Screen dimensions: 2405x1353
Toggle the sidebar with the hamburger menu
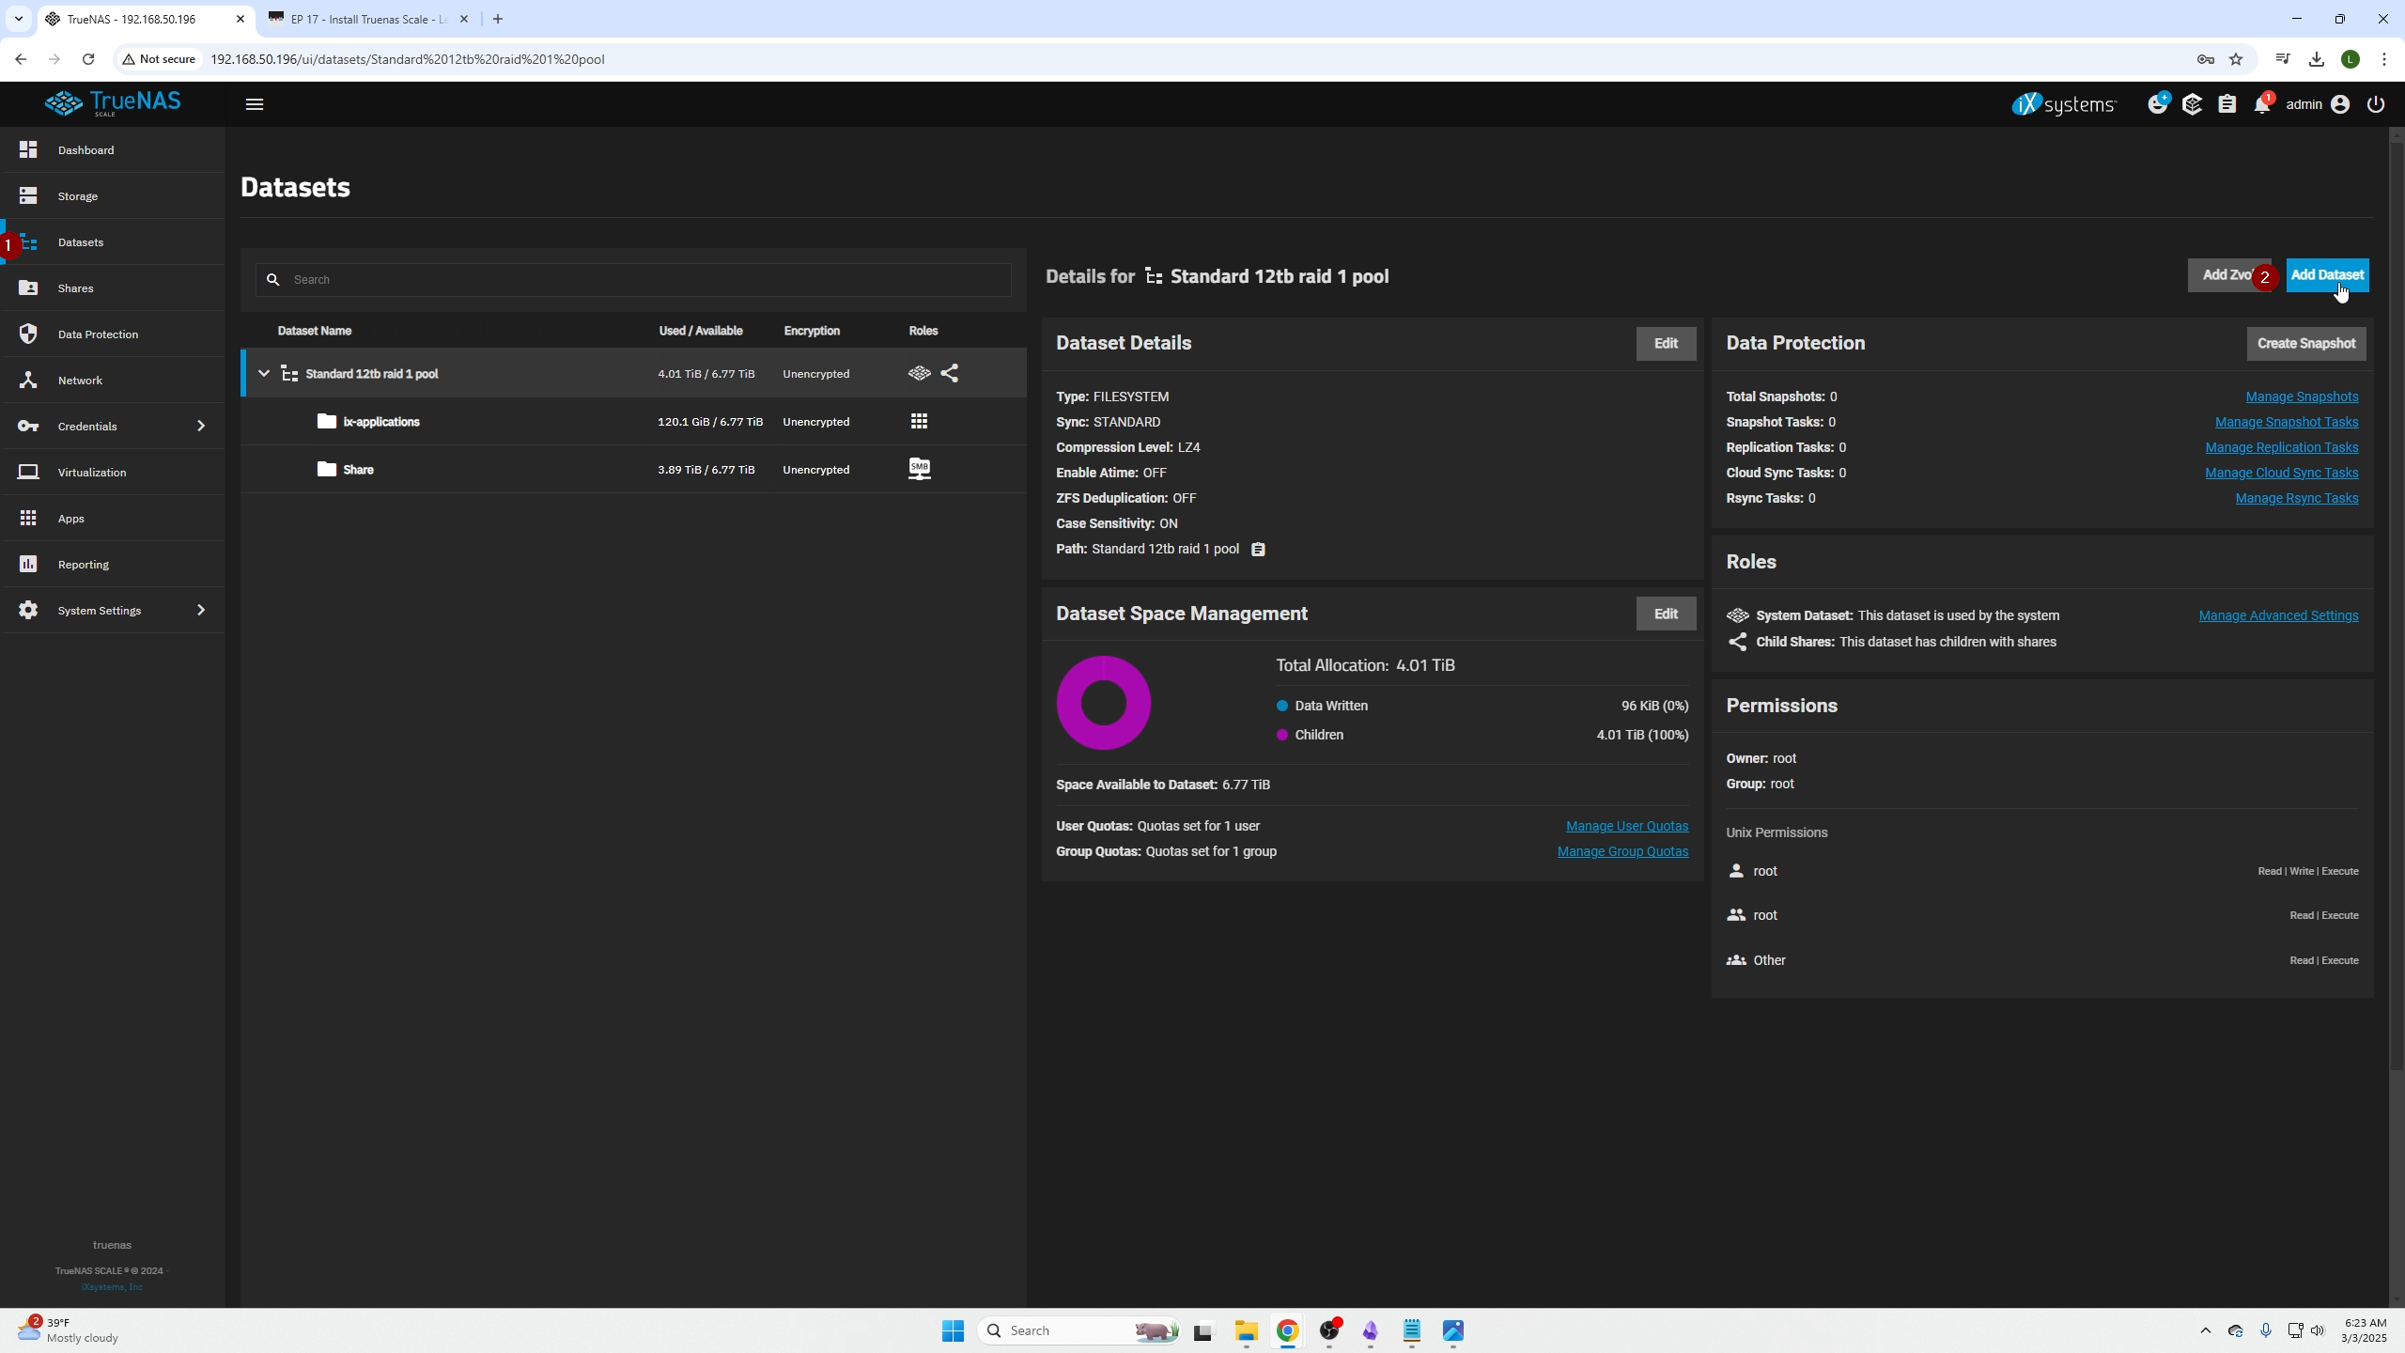click(255, 104)
